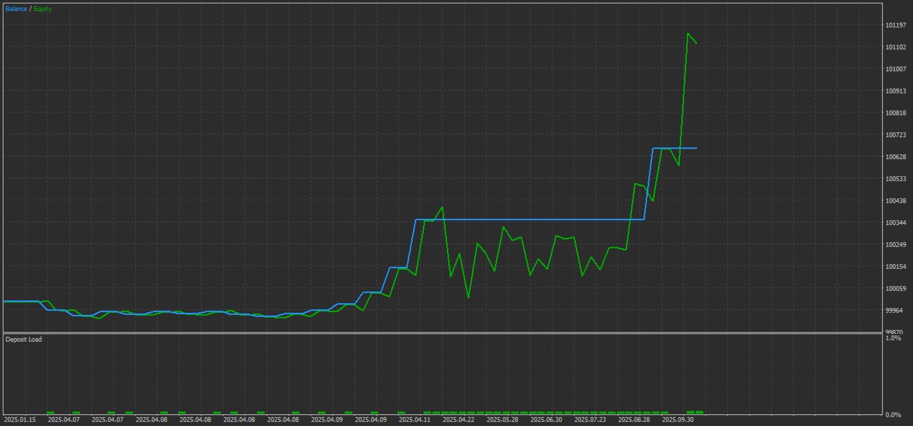Image resolution: width=913 pixels, height=426 pixels.
Task: Click the highest peak of the green equity line
Action: click(x=687, y=33)
